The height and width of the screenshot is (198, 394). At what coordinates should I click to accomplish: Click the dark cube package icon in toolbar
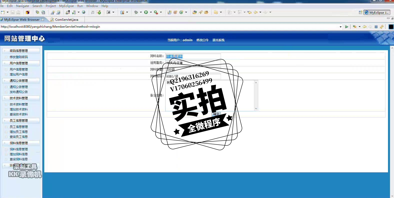tap(27, 12)
